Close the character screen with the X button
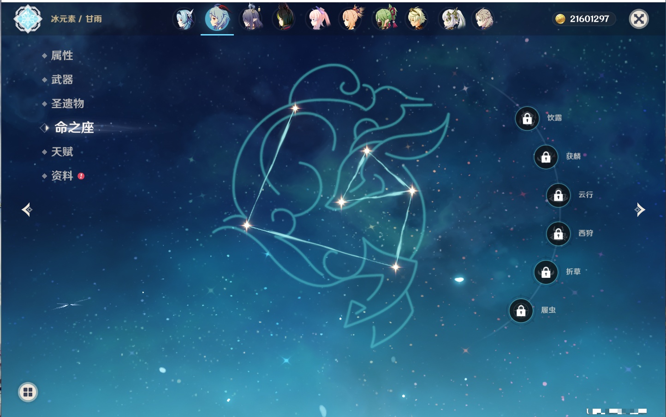Screen dimensions: 666x417 639,19
